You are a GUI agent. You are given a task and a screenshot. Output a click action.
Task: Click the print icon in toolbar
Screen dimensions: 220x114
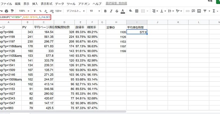[6, 11]
